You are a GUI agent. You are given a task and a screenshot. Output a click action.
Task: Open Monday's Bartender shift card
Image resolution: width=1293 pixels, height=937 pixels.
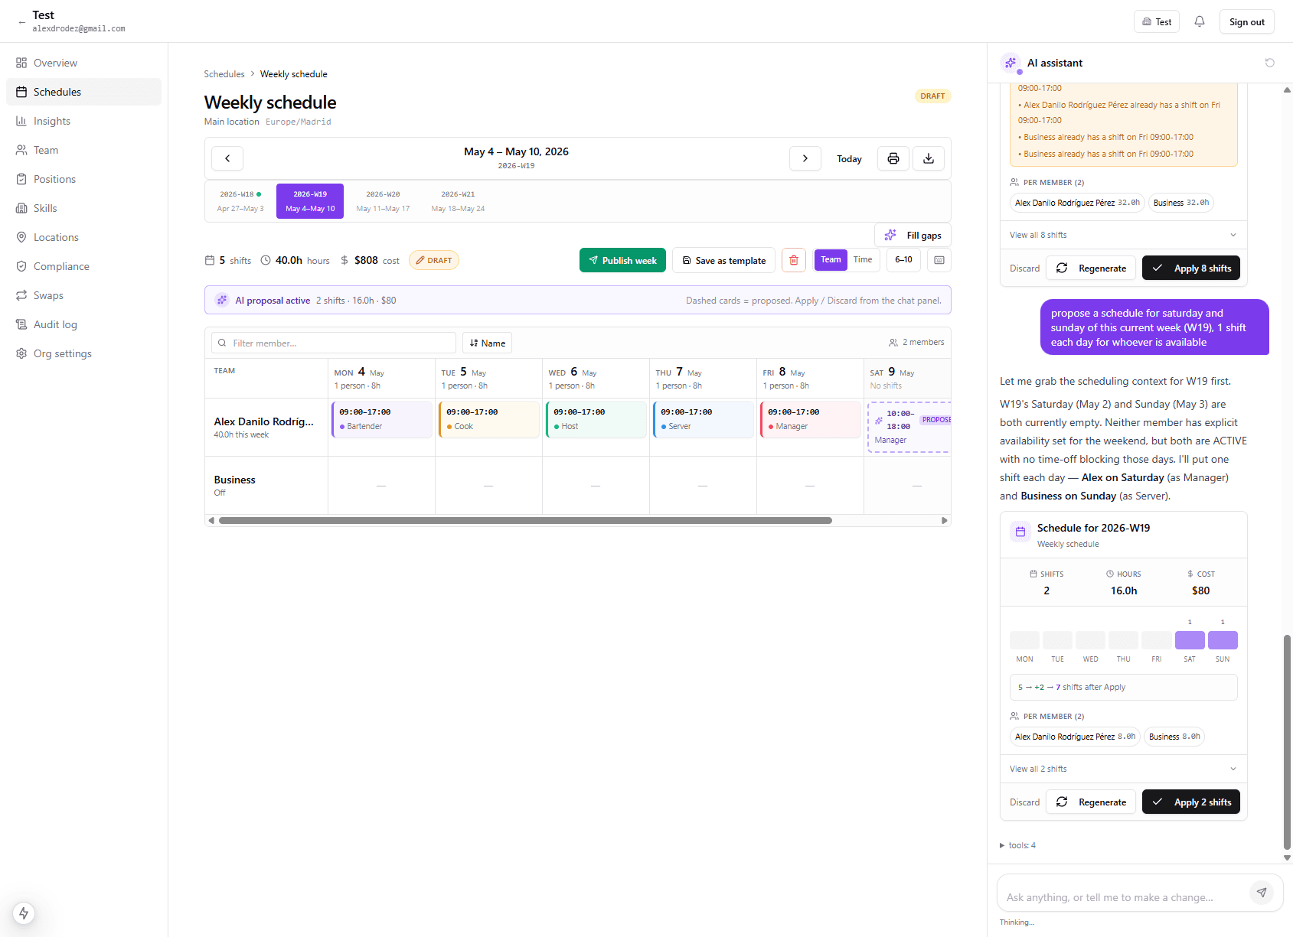coord(381,419)
